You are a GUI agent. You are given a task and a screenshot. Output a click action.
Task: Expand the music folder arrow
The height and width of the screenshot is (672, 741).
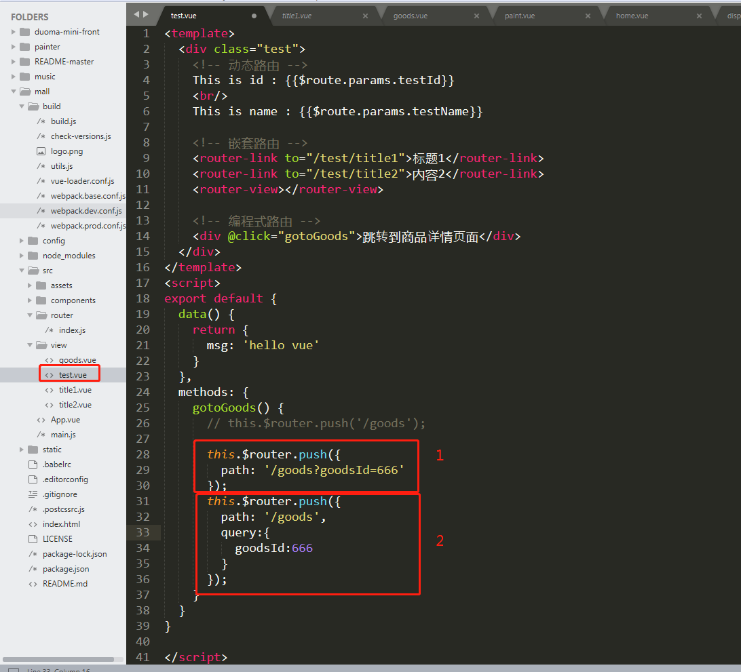click(14, 77)
